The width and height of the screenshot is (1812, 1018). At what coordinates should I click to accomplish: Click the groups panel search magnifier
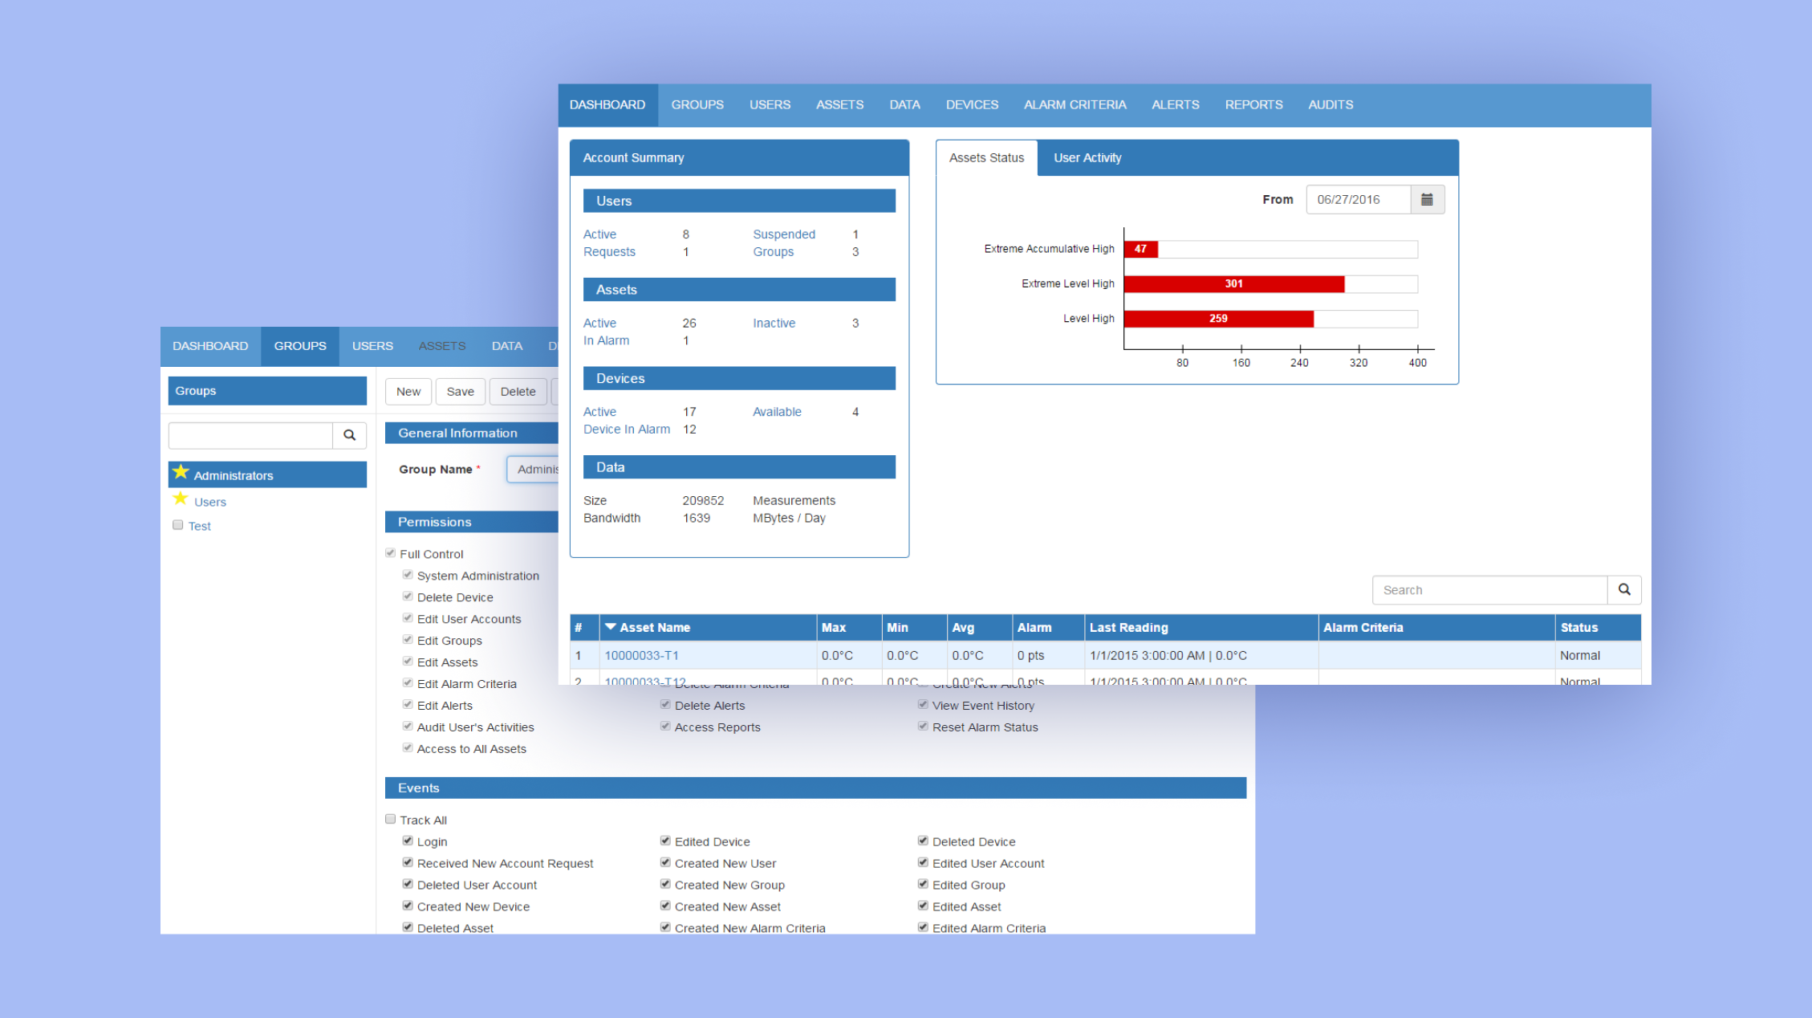click(x=349, y=435)
